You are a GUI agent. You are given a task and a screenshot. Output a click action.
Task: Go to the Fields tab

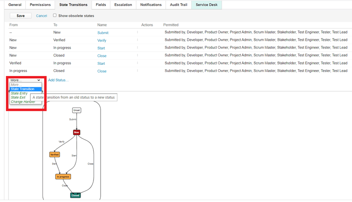[101, 5]
